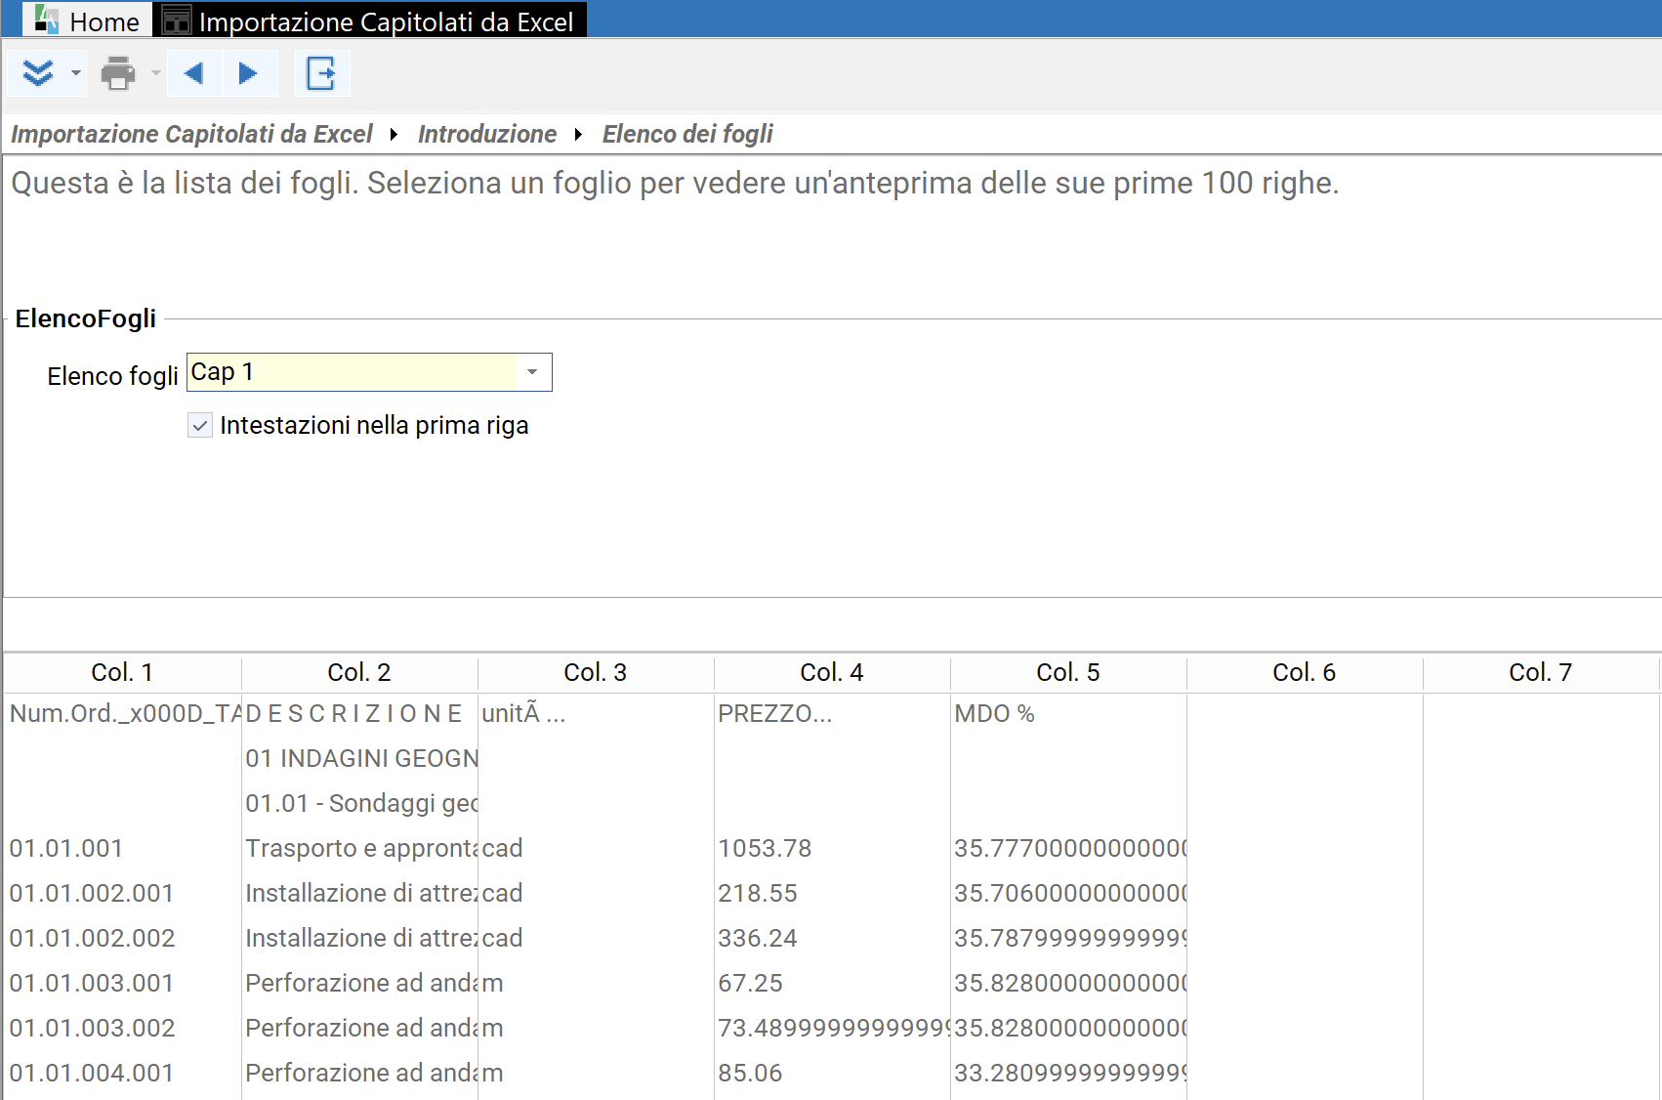
Task: Select the unitÃ ... header cell
Action: click(x=596, y=713)
